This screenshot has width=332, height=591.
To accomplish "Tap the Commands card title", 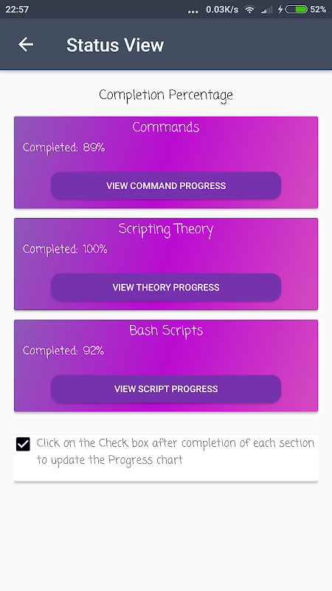I will pos(165,127).
